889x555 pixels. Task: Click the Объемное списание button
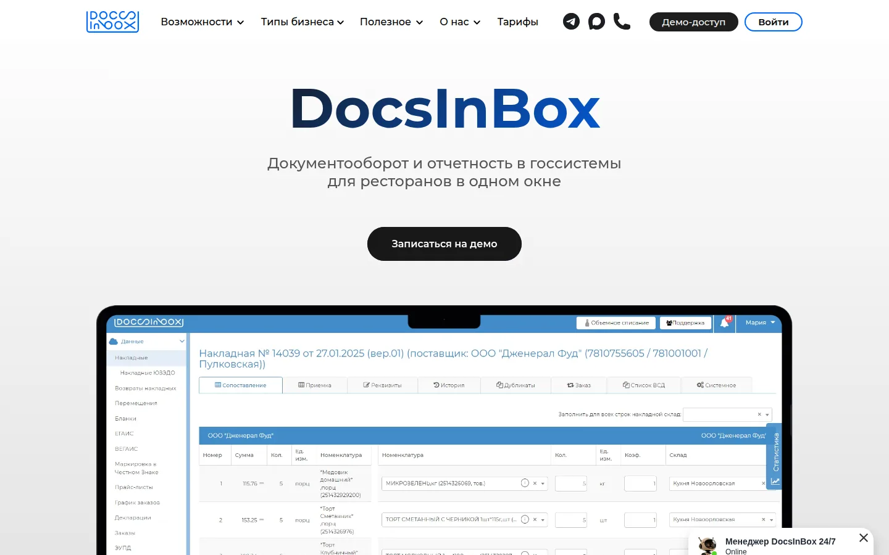616,323
